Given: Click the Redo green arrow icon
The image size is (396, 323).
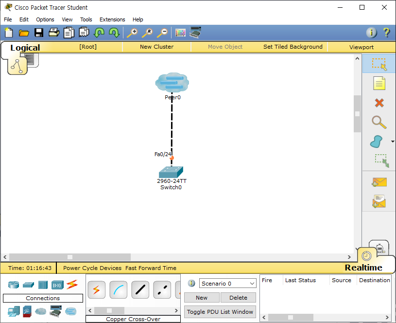Looking at the screenshot, I should pos(114,33).
